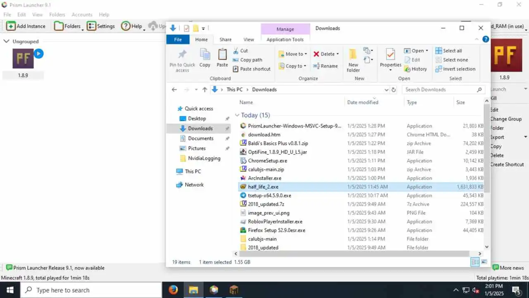This screenshot has width=529, height=298.
Task: Select This PC in navigation pane
Action: (x=193, y=171)
